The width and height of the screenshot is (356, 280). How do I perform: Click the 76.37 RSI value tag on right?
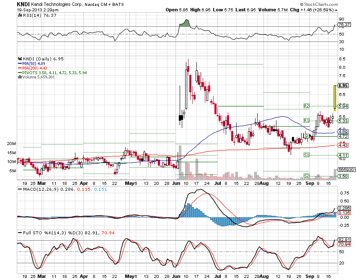point(344,25)
